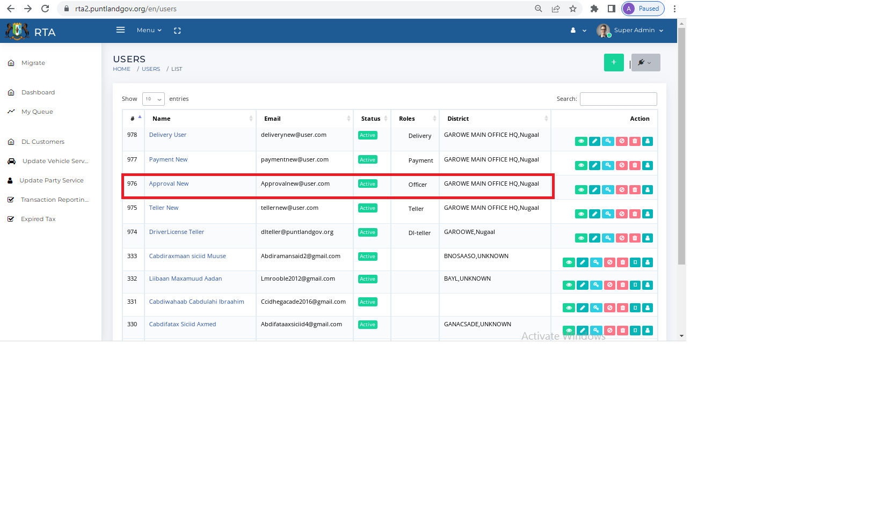Toggle fullscreen mode icon in header
This screenshot has height=513, width=872.
point(177,31)
